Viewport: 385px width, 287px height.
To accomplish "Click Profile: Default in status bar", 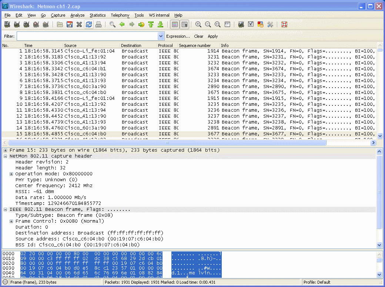I will point(317,282).
